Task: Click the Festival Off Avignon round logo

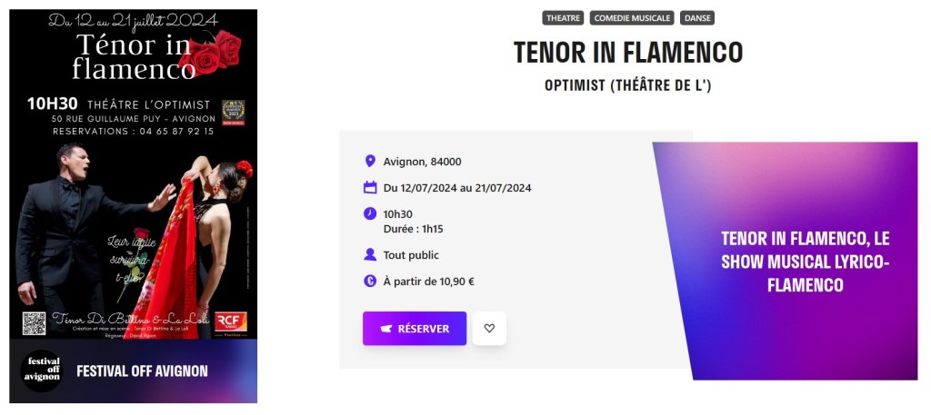Action: tap(42, 371)
